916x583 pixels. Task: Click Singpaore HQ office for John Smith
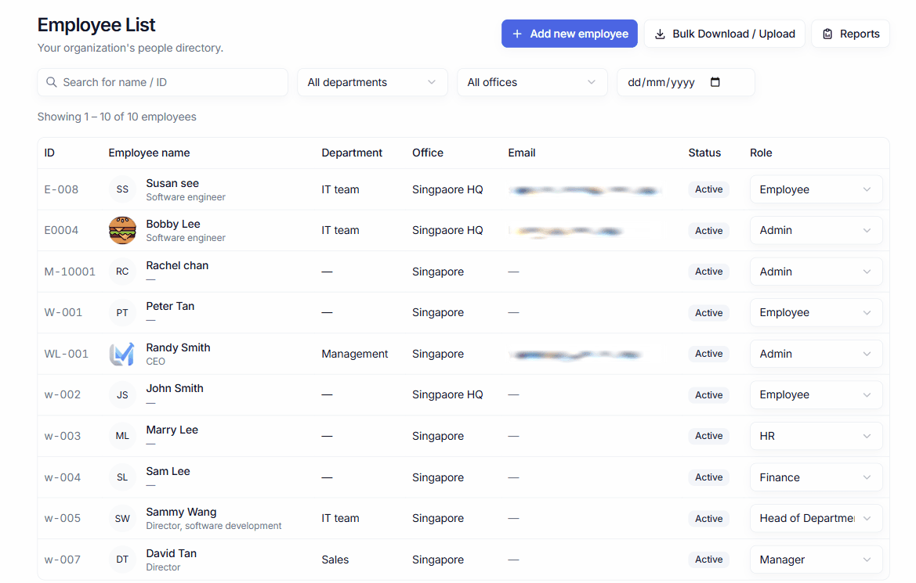pyautogui.click(x=447, y=395)
